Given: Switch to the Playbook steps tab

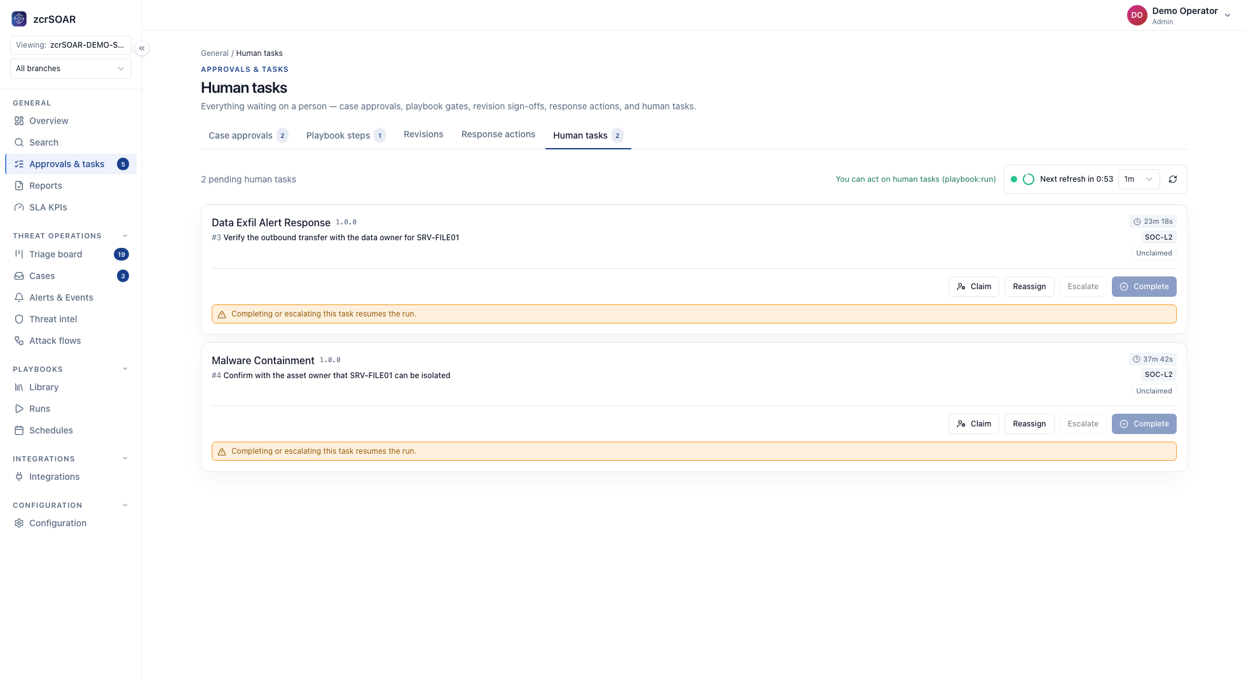Looking at the screenshot, I should 346,135.
